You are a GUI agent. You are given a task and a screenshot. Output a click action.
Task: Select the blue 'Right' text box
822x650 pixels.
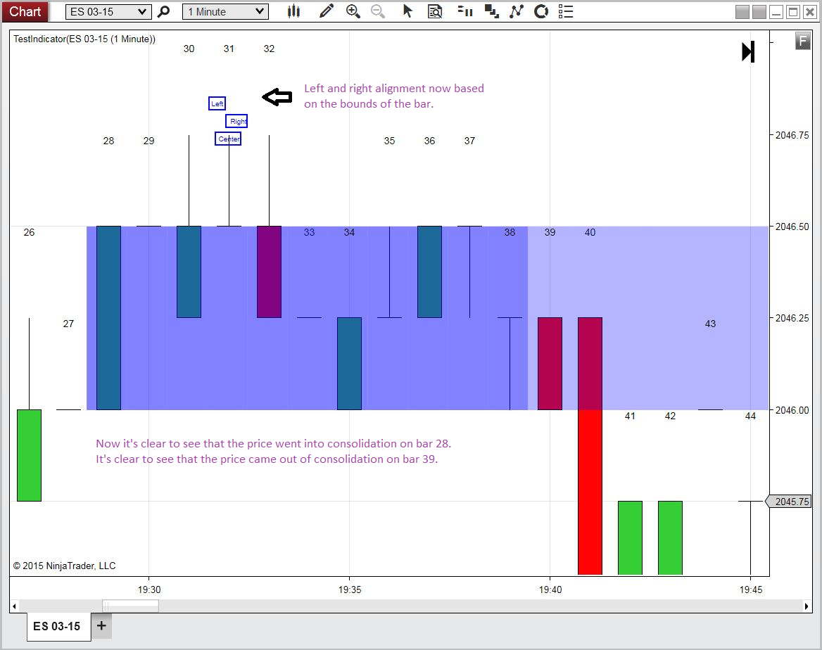pos(237,121)
